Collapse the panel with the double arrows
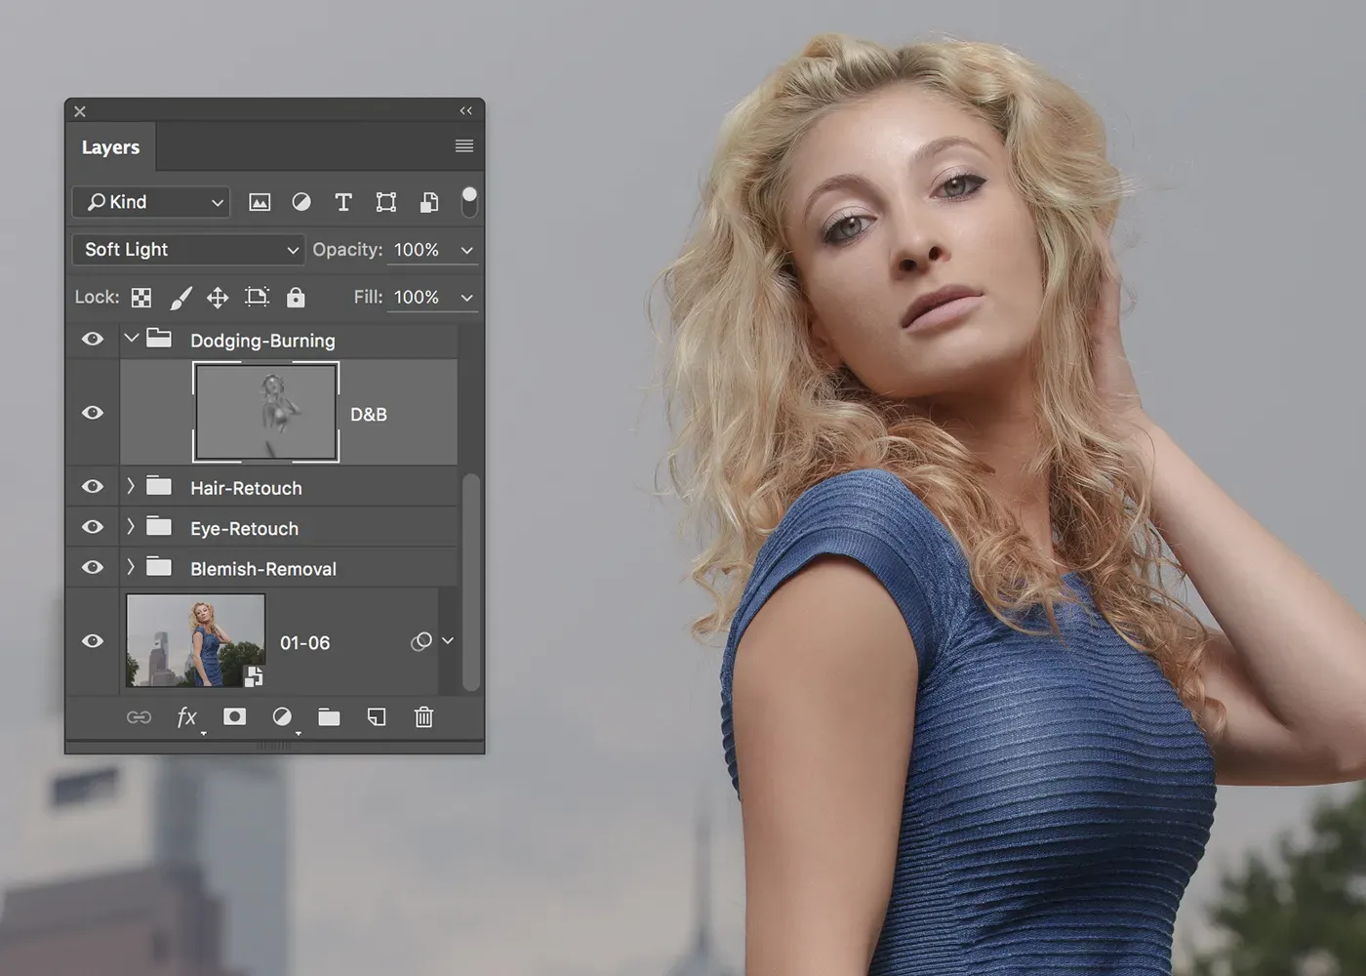Viewport: 1366px width, 976px height. tap(466, 111)
